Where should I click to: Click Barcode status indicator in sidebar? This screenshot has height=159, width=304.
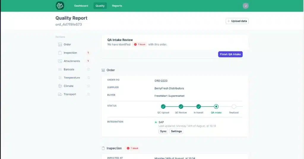[x=88, y=69]
